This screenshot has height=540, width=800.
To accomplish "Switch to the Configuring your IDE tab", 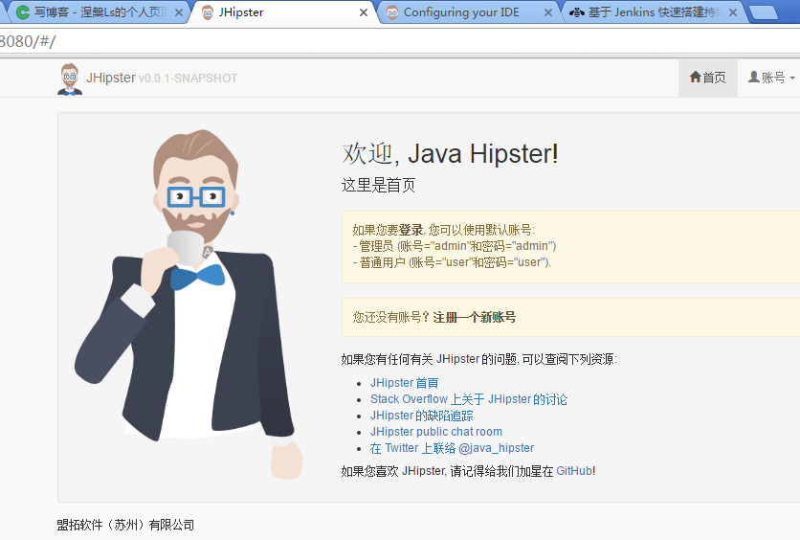I will pyautogui.click(x=463, y=12).
